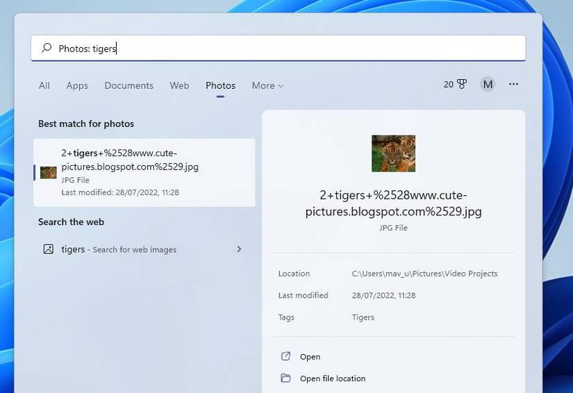Image resolution: width=573 pixels, height=393 pixels.
Task: Click Open file location
Action: coord(333,378)
